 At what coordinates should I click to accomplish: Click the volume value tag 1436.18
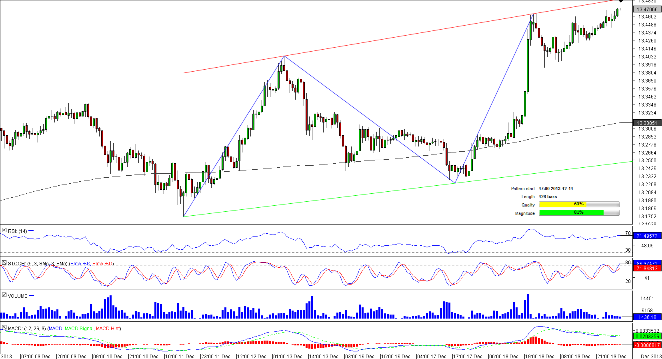point(647,317)
